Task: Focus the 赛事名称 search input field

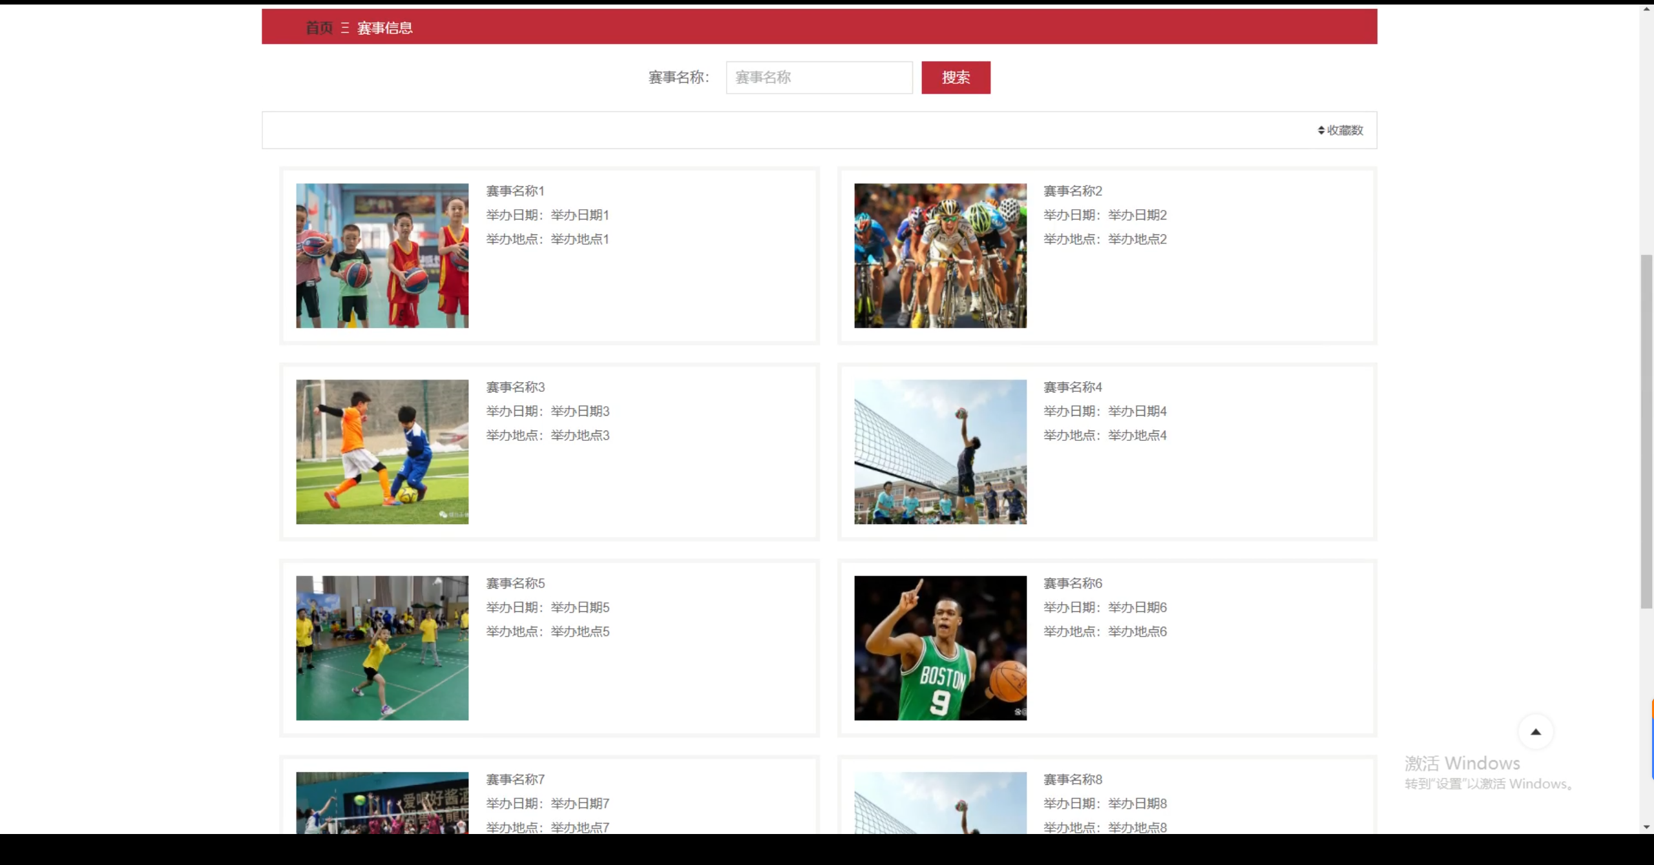Action: (x=819, y=77)
